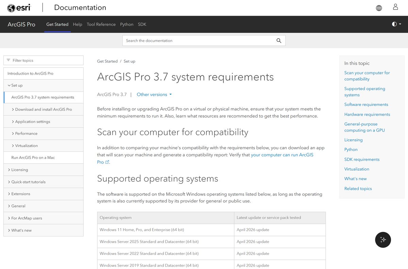Click Windows Server 2022 Standard and Datacenter cell
Image resolution: width=408 pixels, height=269 pixels.
click(x=166, y=254)
